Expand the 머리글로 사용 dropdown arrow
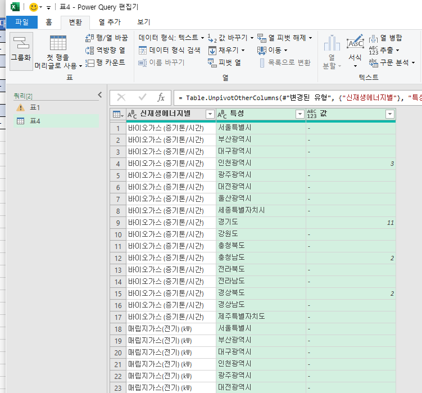 [80, 66]
